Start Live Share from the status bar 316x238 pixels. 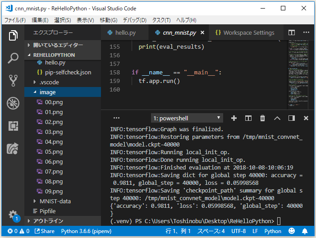click(x=45, y=231)
